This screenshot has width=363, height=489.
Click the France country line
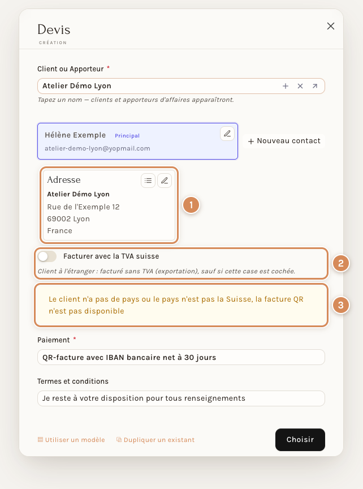tap(60, 231)
